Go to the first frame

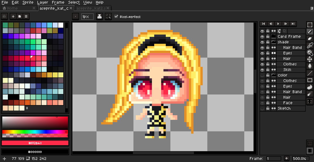pyautogui.click(x=263, y=24)
